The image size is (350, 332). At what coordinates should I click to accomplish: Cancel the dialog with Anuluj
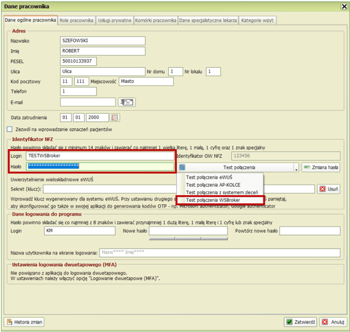pos(333,322)
